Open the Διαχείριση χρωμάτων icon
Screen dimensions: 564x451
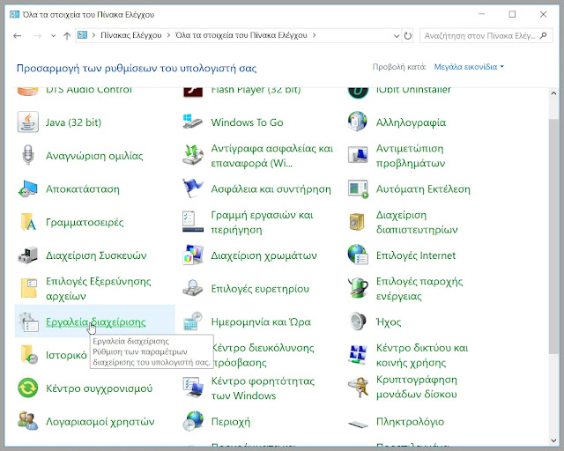(193, 255)
